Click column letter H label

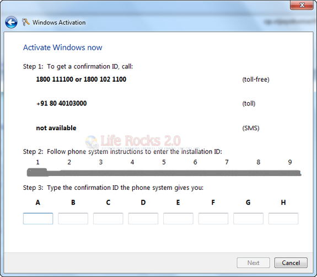(283, 203)
